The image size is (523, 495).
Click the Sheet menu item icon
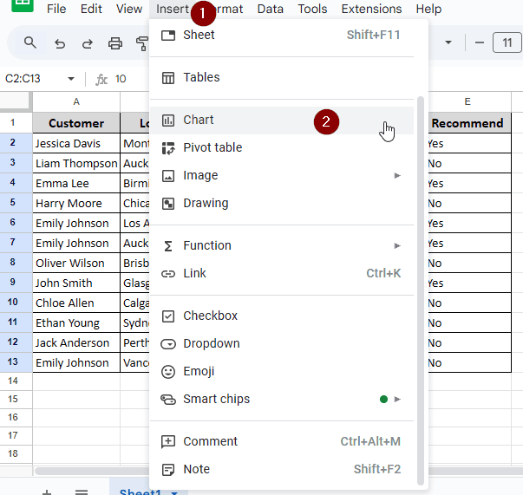tap(168, 35)
